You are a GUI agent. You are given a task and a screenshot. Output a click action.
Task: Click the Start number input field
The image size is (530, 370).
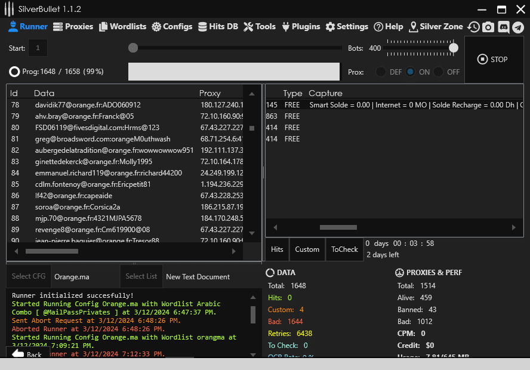38,48
